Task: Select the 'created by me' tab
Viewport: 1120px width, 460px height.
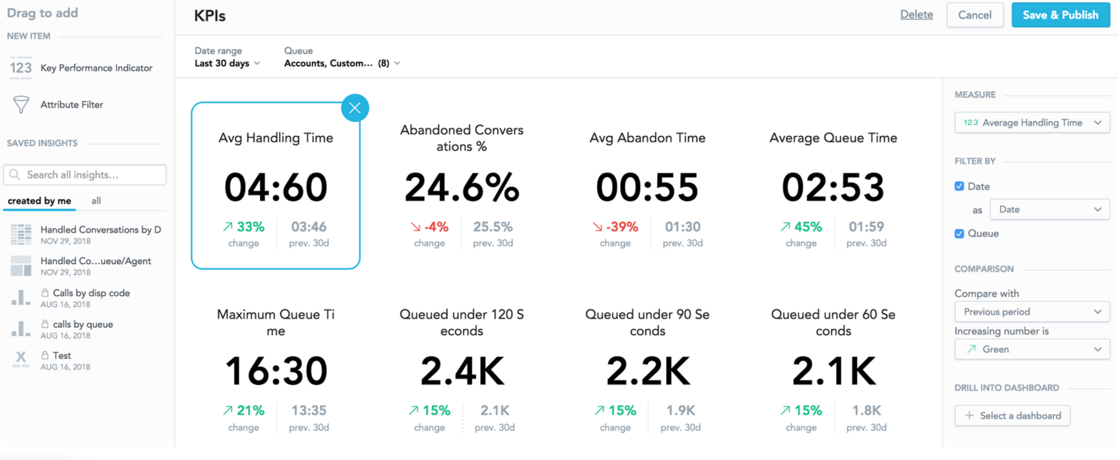Action: (x=39, y=201)
